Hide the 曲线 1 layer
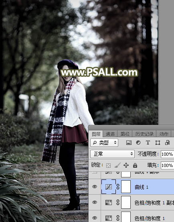 pyautogui.click(x=95, y=187)
